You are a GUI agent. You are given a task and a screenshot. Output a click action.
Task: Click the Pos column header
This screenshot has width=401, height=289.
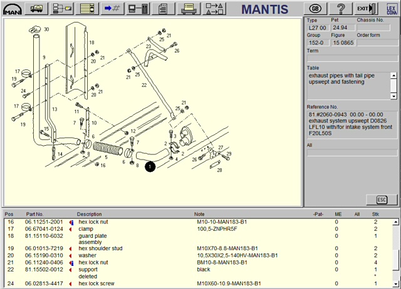point(9,214)
